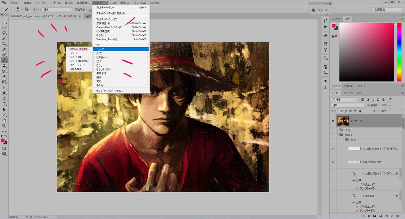Choose スマートシャープ... from the submenu

[79, 65]
